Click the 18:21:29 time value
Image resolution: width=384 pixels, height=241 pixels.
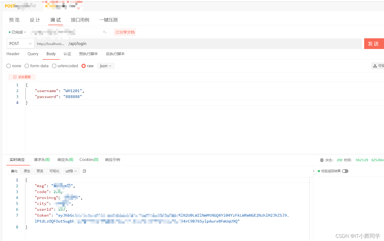[362, 160]
